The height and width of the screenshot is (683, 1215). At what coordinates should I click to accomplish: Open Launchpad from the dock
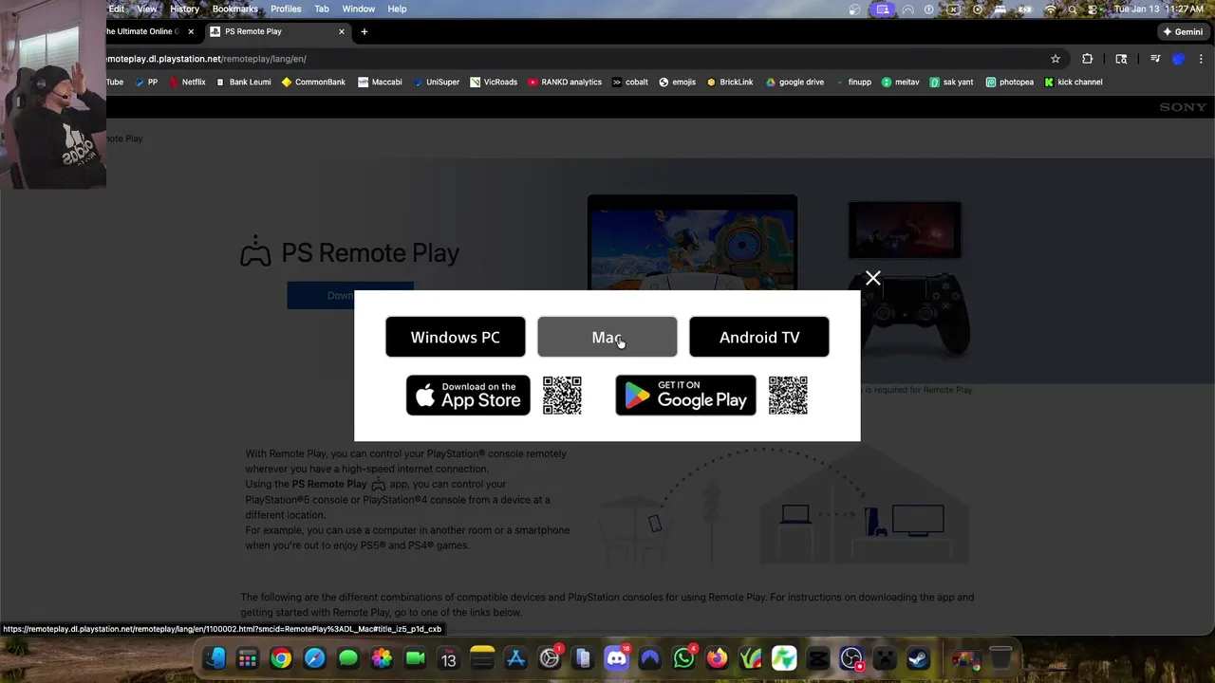pos(248,658)
